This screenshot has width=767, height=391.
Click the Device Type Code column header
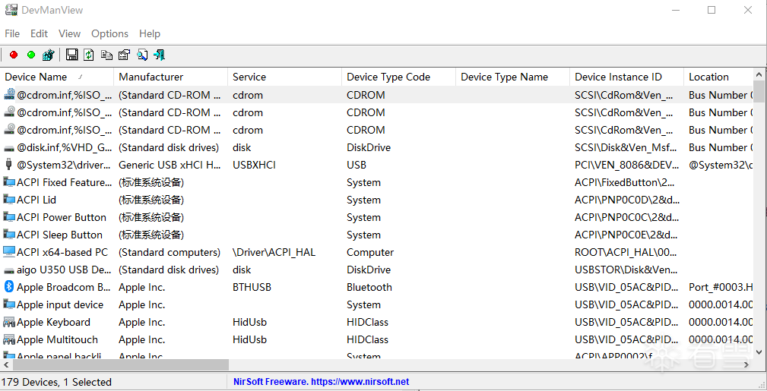[388, 77]
